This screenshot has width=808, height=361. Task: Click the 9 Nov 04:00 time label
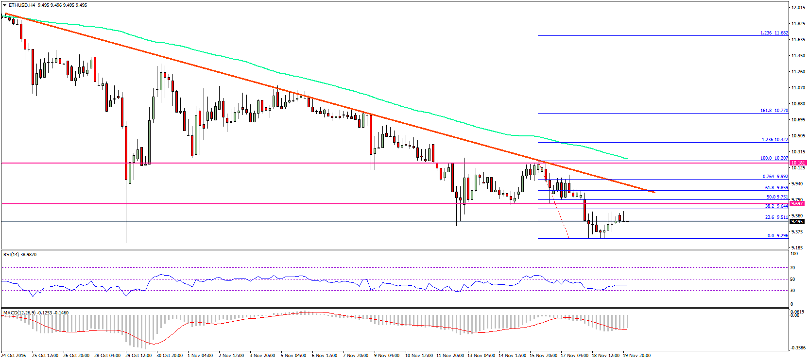click(x=387, y=356)
